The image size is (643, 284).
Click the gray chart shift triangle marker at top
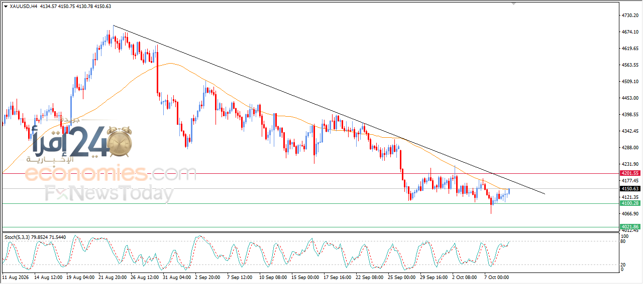(x=513, y=4)
